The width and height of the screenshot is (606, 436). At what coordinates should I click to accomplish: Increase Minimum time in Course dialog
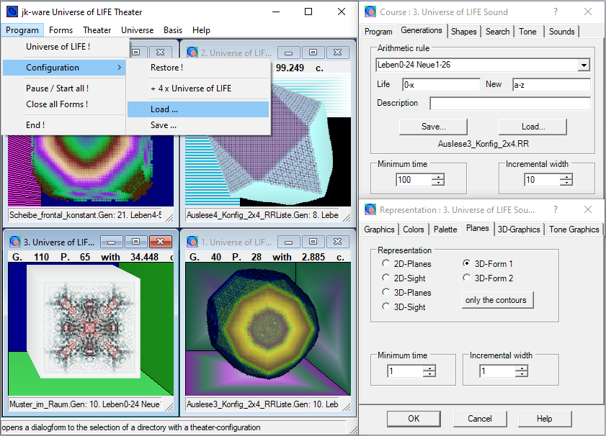point(438,177)
